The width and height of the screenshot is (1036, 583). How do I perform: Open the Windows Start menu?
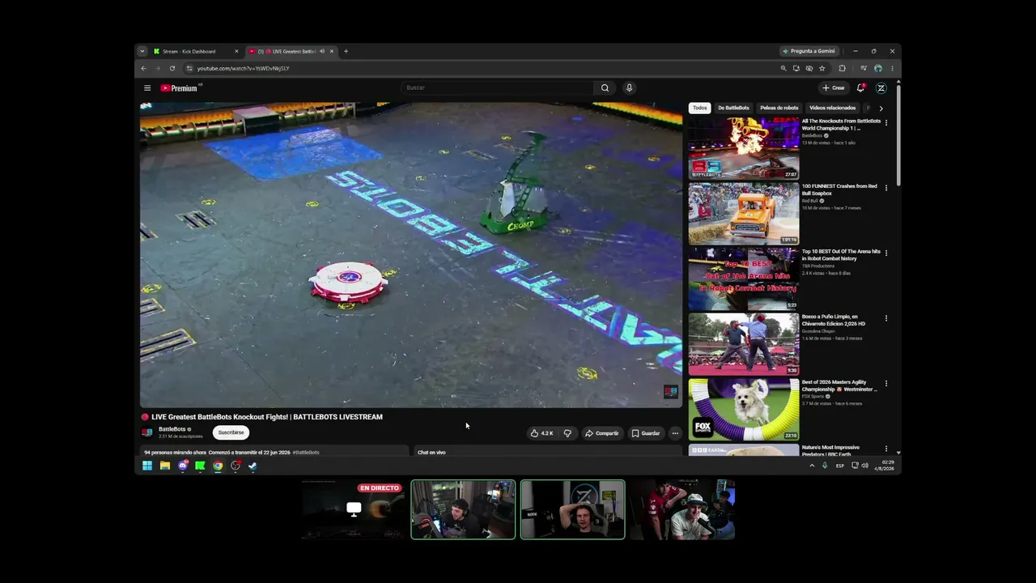[x=147, y=466]
